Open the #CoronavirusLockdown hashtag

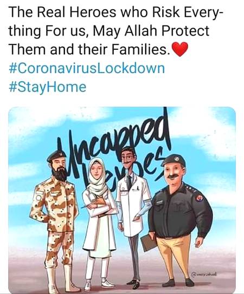[x=87, y=68]
